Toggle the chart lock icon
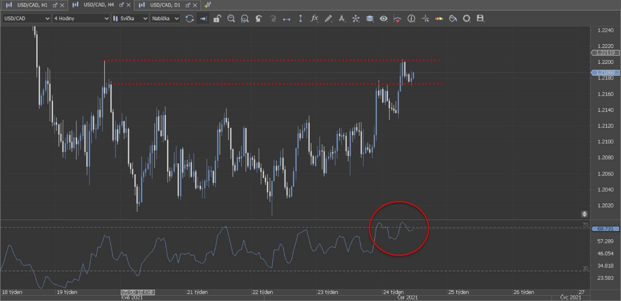 click(217, 19)
